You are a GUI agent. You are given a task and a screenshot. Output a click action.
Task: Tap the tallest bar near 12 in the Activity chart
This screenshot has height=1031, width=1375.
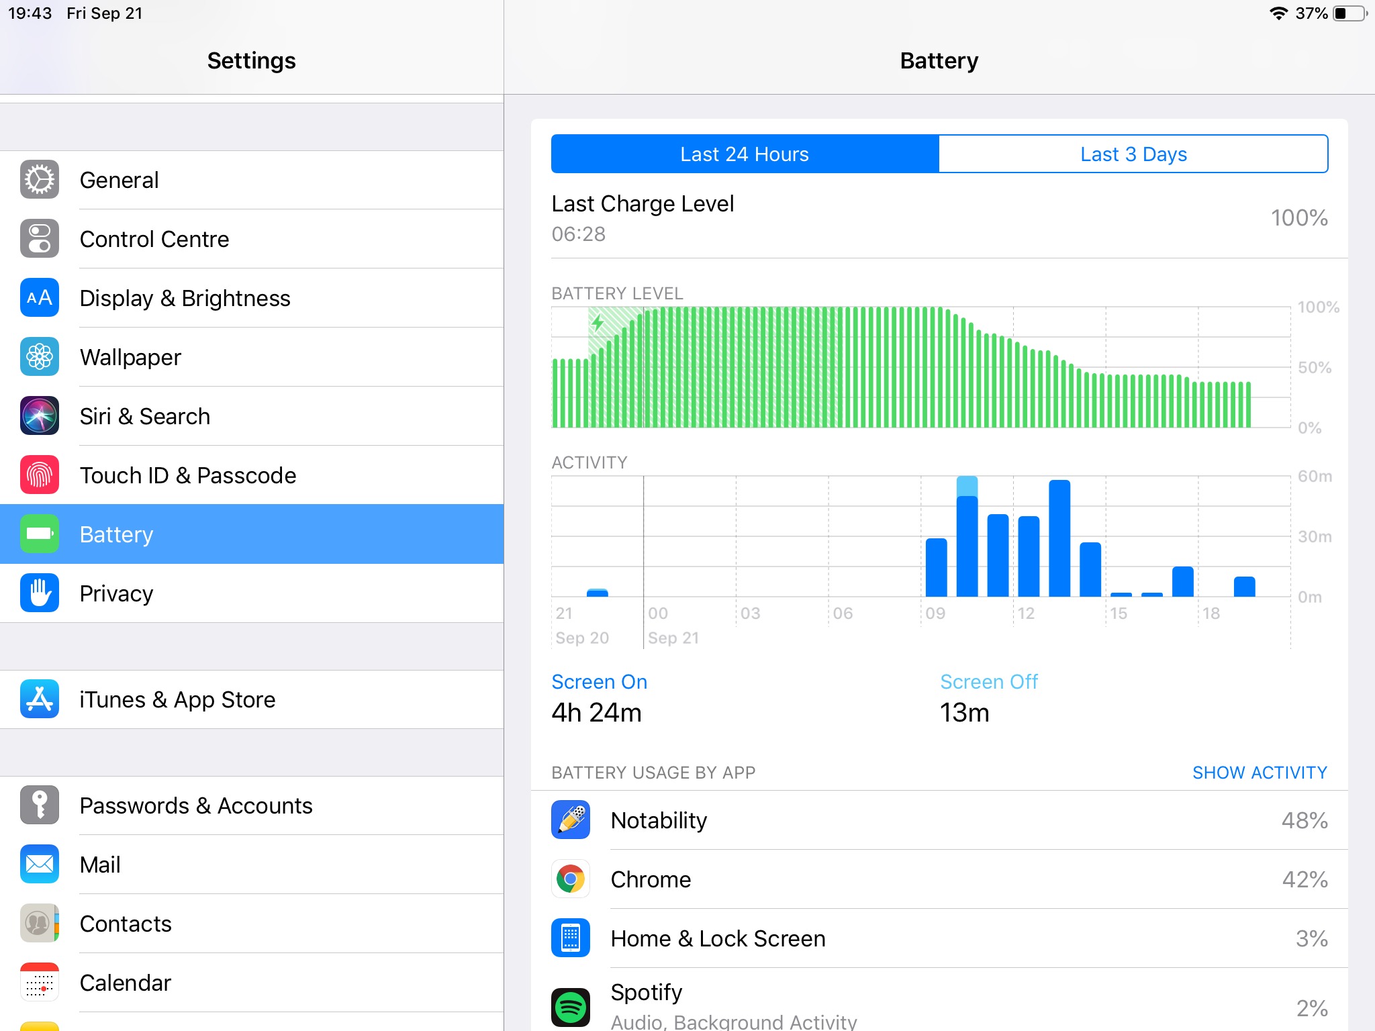1059,538
